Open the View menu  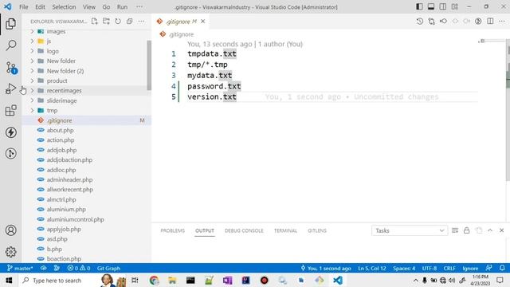click(88, 7)
